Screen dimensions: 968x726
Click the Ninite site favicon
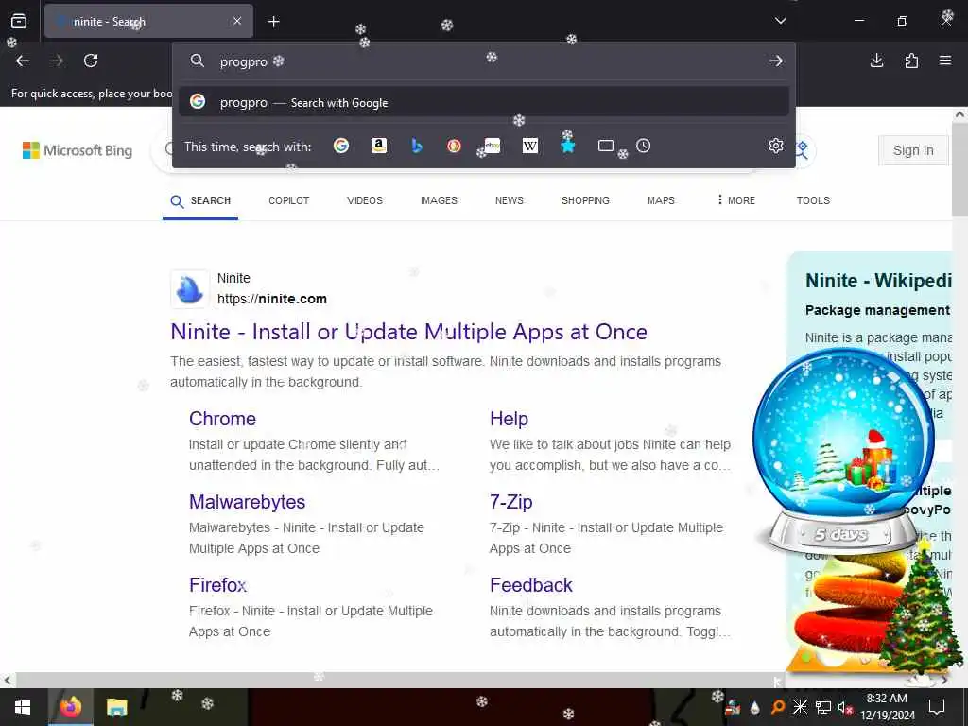(189, 289)
